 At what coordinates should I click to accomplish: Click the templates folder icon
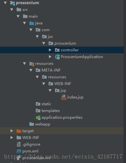pyautogui.click(x=38, y=111)
